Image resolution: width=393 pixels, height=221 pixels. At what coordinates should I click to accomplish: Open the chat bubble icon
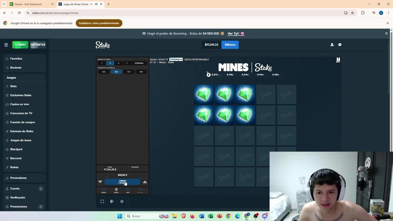340,45
